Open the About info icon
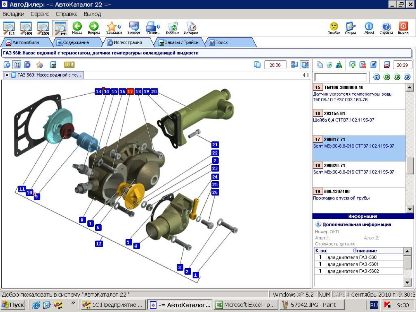The height and width of the screenshot is (312, 416). coord(369,28)
